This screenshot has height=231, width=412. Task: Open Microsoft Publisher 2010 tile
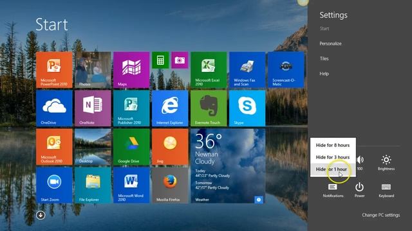click(x=131, y=108)
